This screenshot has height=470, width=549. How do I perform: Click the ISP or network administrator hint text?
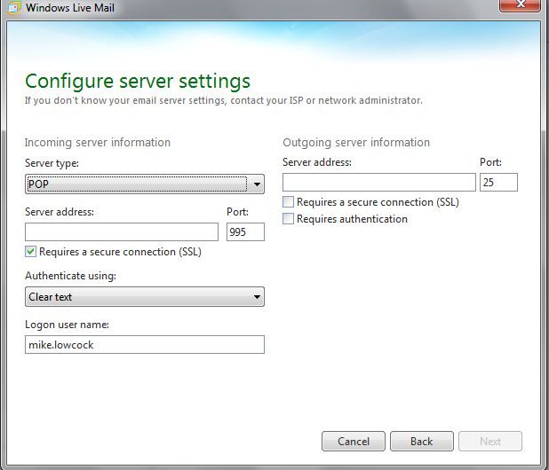[x=223, y=100]
